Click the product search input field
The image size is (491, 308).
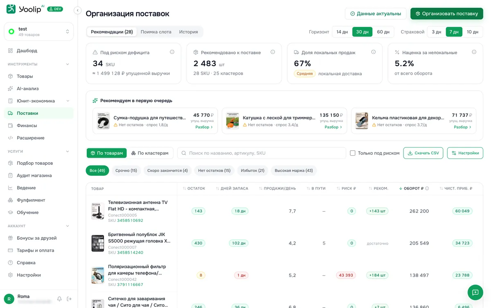(x=262, y=153)
